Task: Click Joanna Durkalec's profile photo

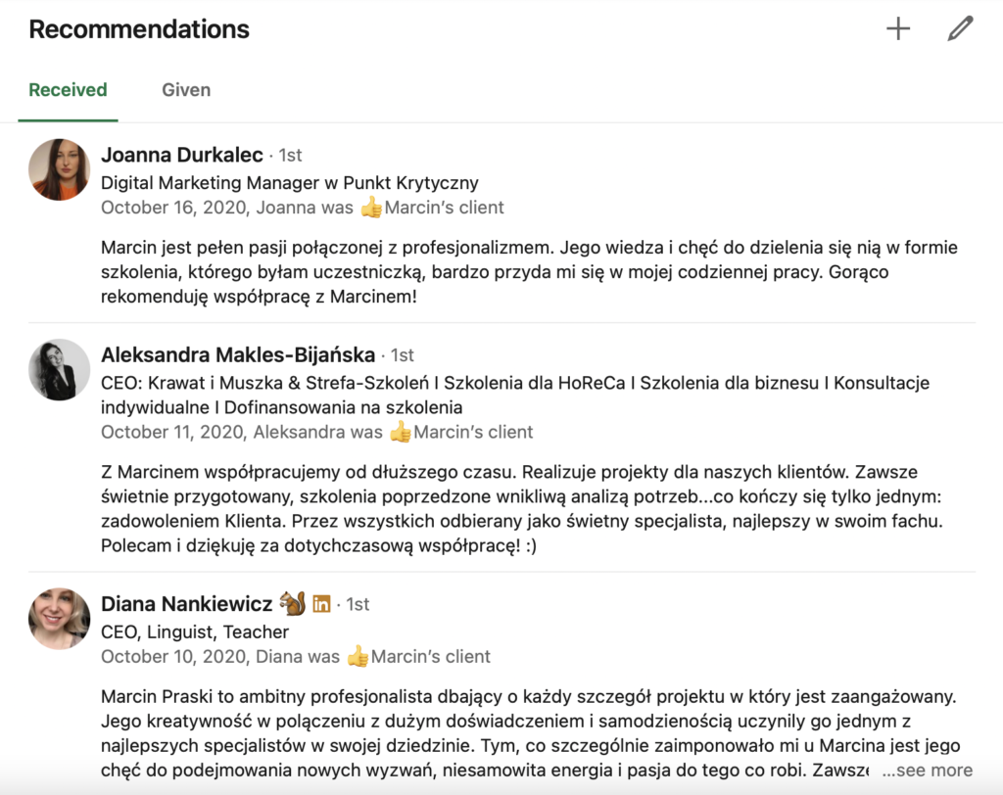Action: pos(60,169)
